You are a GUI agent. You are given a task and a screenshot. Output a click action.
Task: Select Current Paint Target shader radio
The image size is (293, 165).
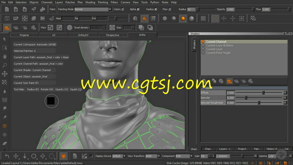click(203, 53)
